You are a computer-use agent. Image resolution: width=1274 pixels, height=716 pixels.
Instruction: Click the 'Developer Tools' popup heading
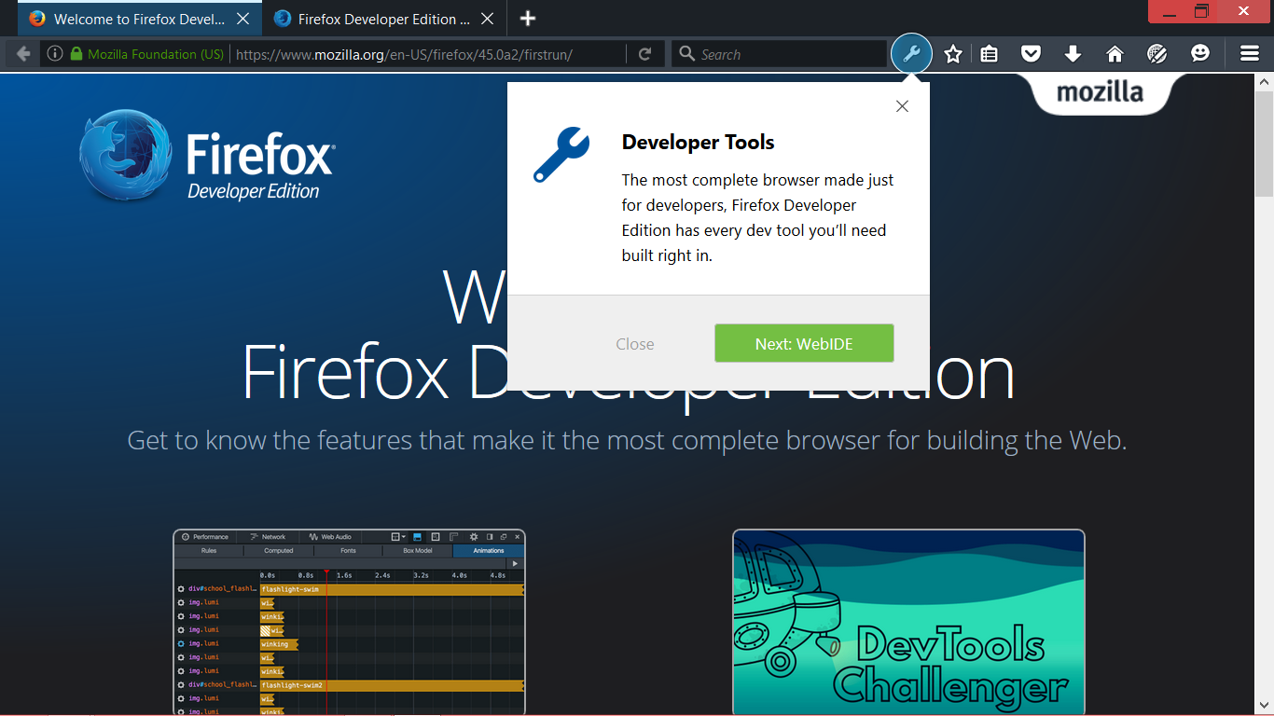click(699, 143)
